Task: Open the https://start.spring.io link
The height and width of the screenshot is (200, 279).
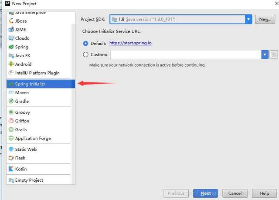Action: [130, 43]
